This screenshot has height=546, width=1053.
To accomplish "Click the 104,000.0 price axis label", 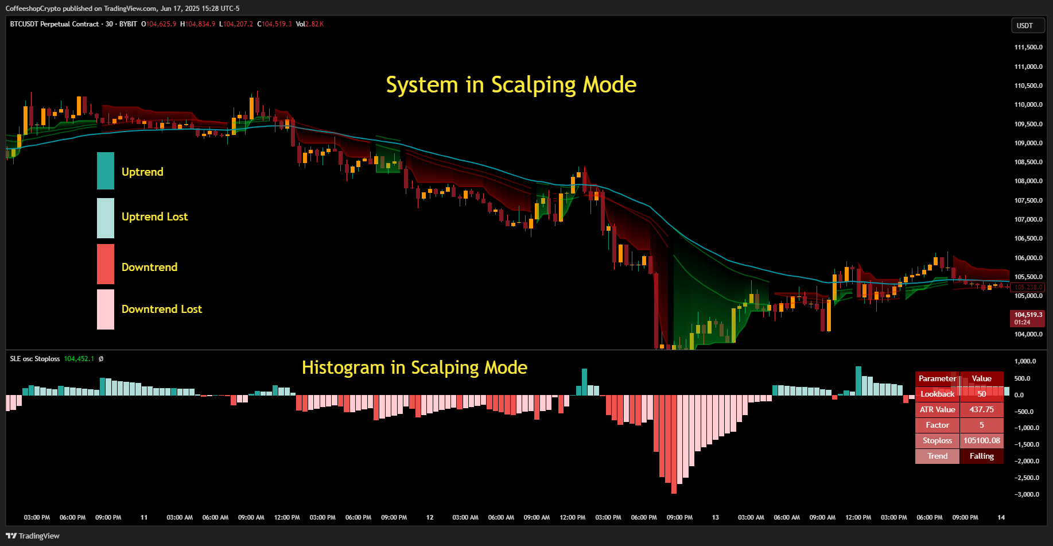I will point(1028,334).
